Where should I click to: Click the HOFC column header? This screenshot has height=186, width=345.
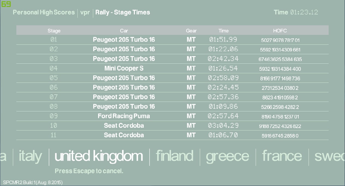[x=280, y=31]
